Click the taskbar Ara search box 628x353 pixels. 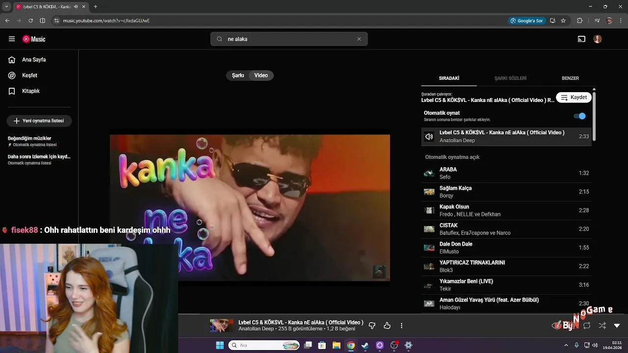pos(264,345)
